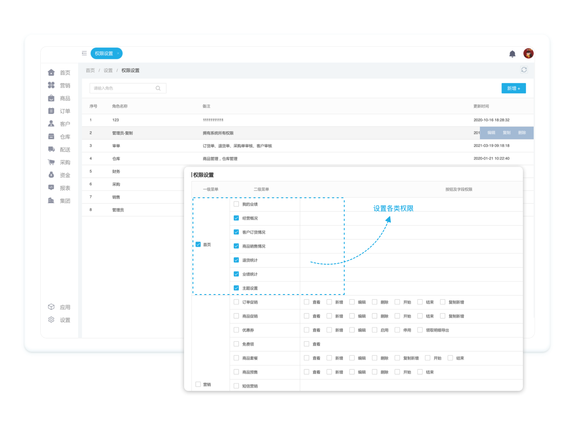Open 仓库 warehouse section in sidebar
575x430 pixels.
coord(59,137)
